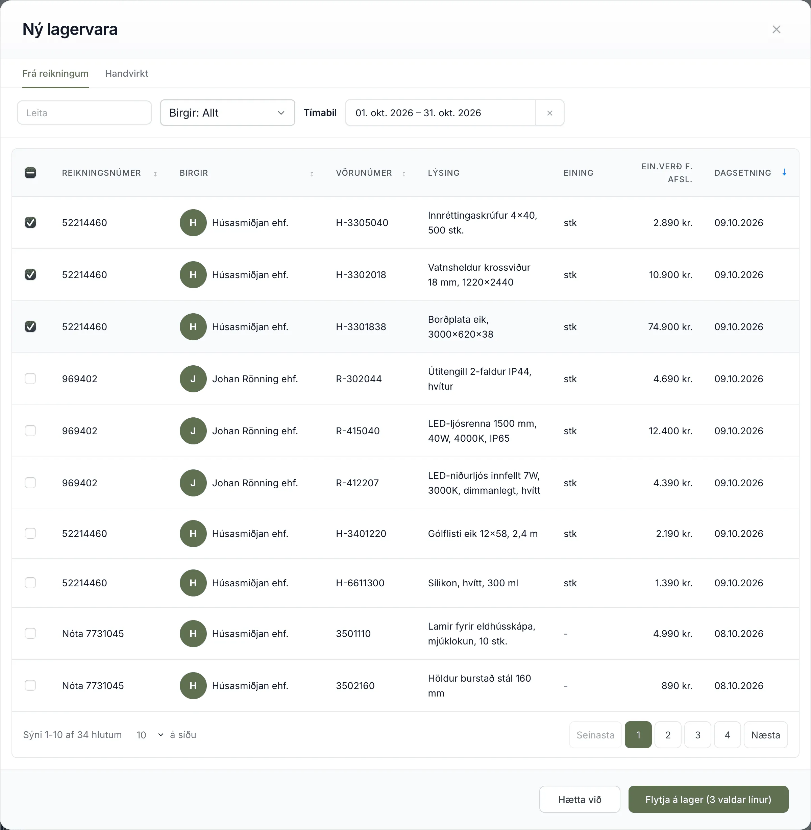Click the Næsta pagination button
The width and height of the screenshot is (811, 830).
coord(765,735)
